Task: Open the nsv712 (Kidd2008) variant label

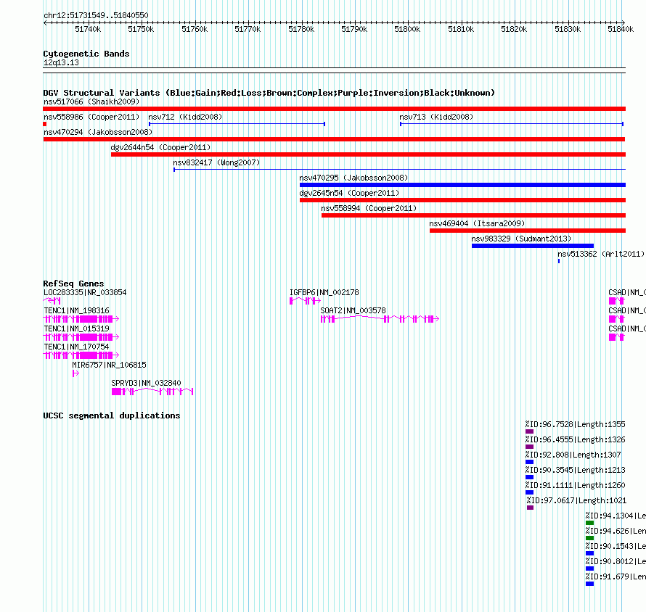Action: [x=185, y=117]
